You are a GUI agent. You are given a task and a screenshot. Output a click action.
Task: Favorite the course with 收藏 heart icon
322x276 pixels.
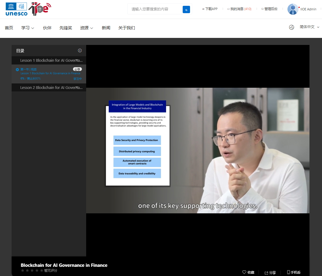pos(244,272)
